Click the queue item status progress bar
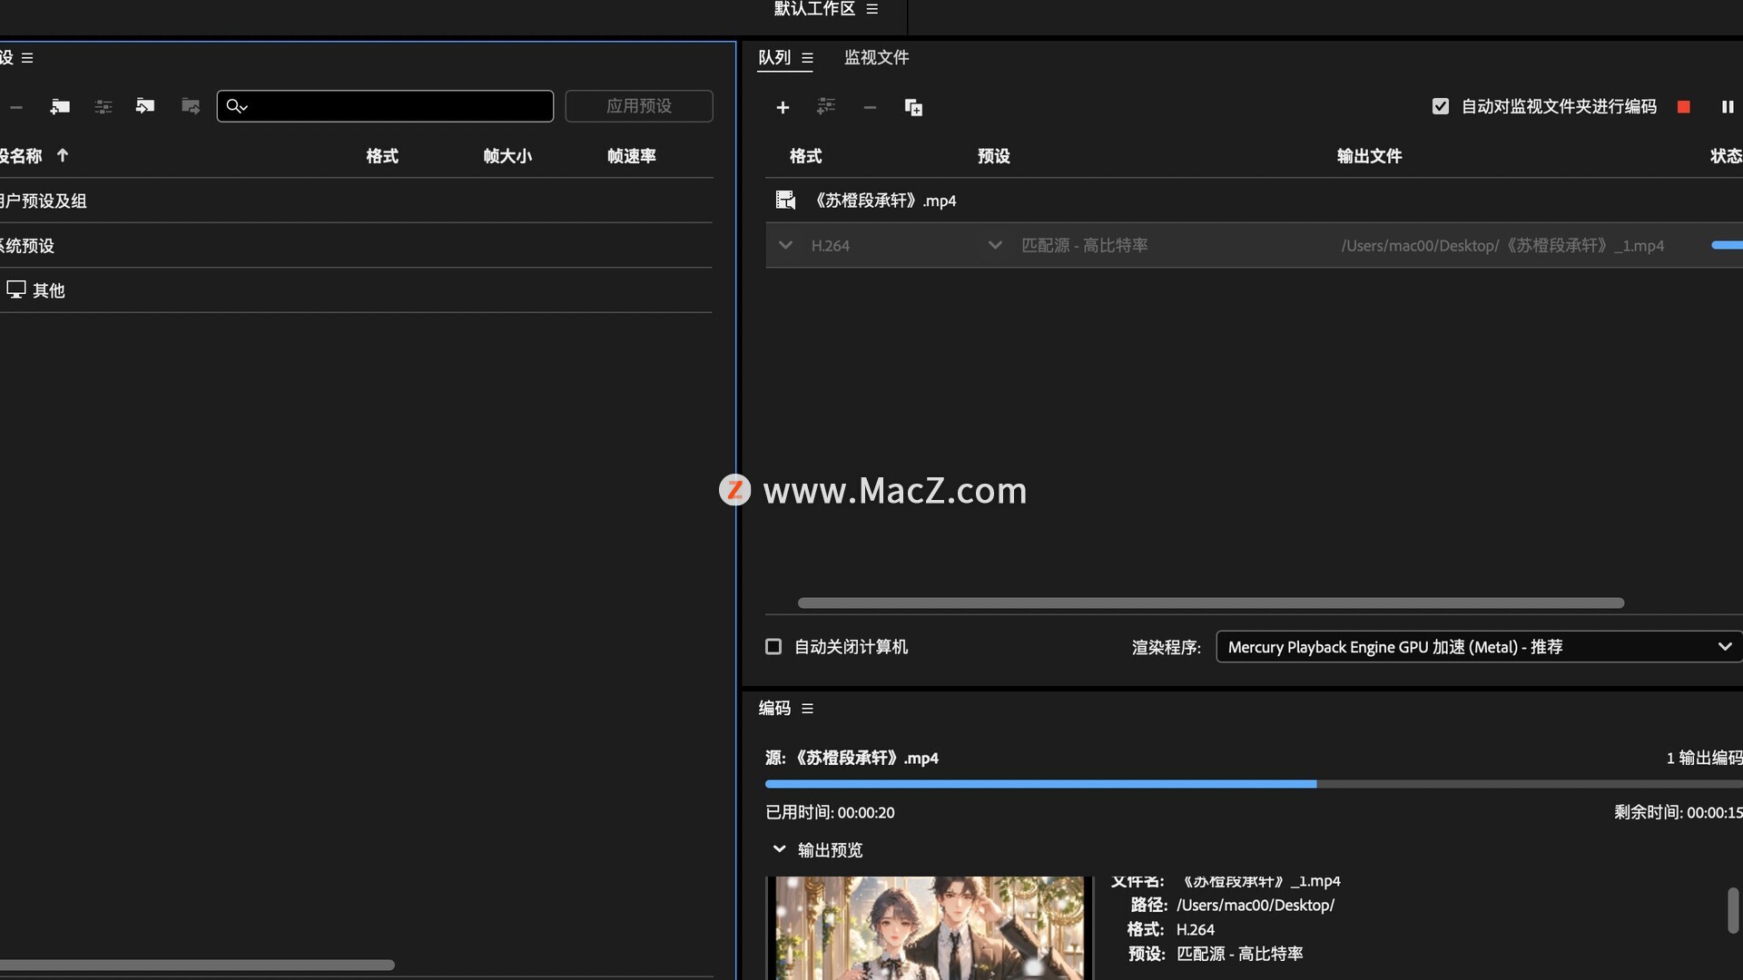Viewport: 1743px width, 980px height. [1727, 245]
